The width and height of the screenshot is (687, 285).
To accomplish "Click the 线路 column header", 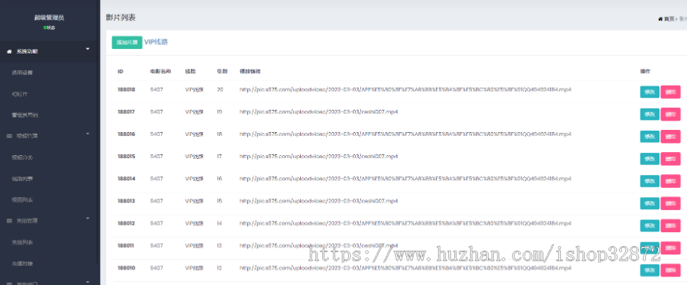I will pos(190,71).
